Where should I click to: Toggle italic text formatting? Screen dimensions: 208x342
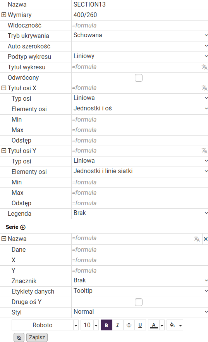pos(117,325)
